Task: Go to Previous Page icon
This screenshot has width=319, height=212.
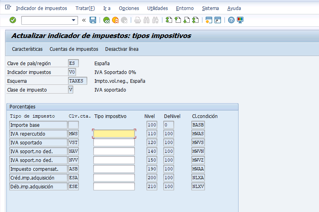Action: tap(178, 20)
